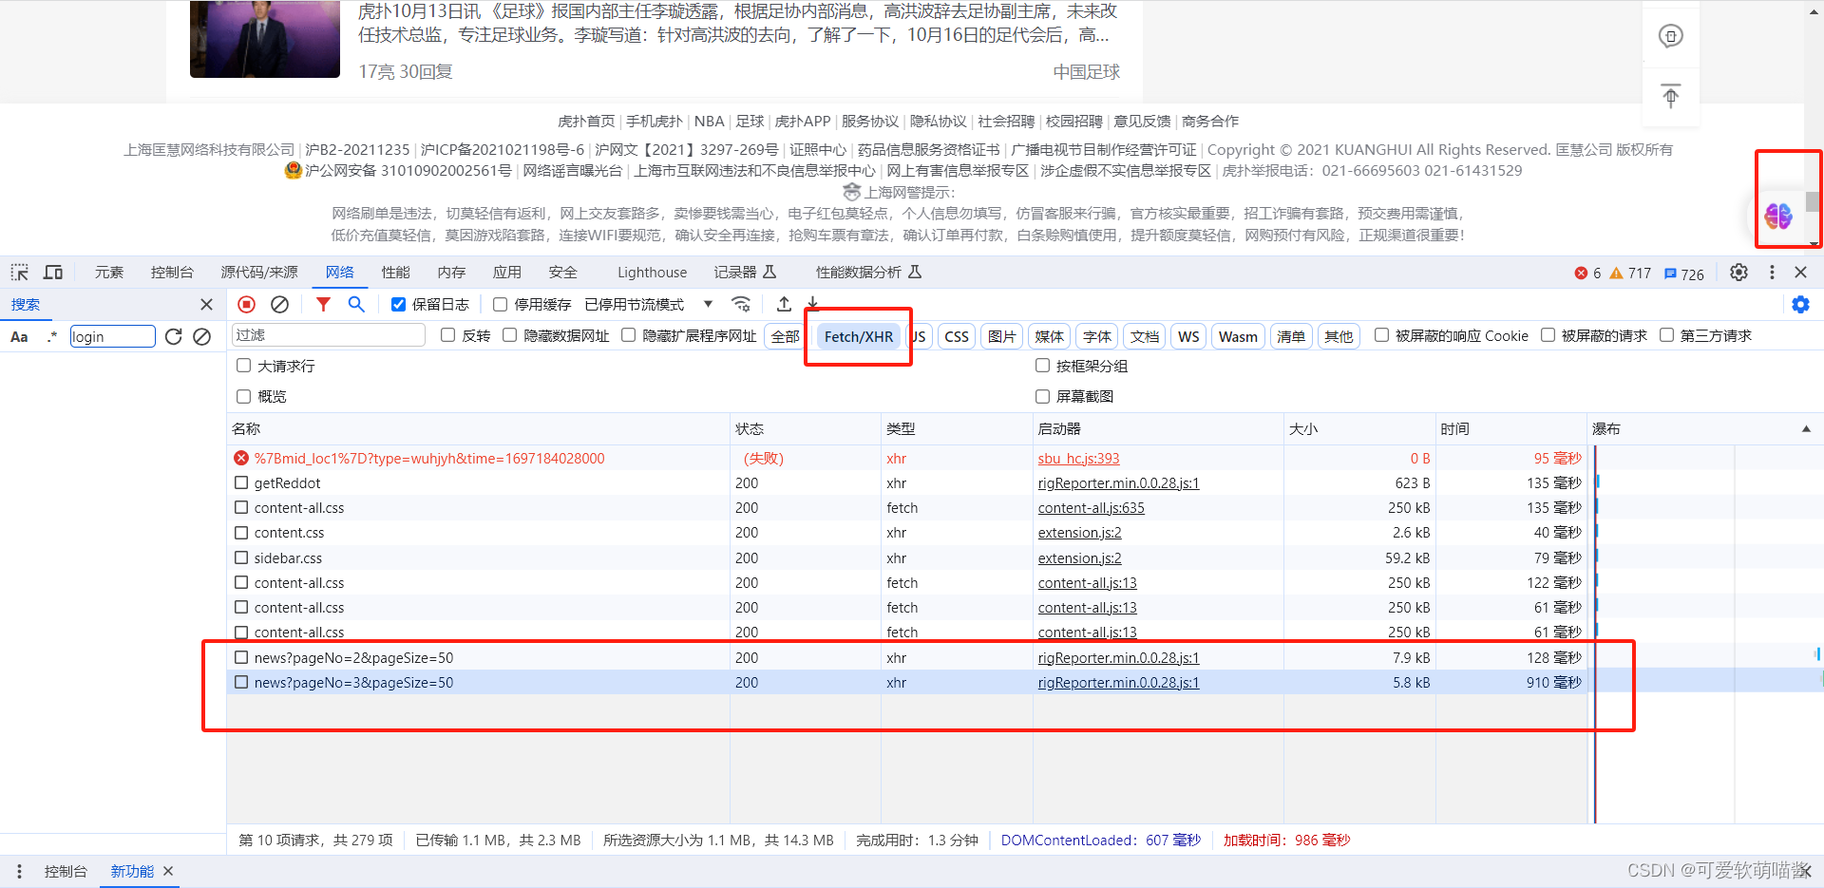Switch to 控制台 tab in top bar
Image resolution: width=1824 pixels, height=888 pixels.
pyautogui.click(x=172, y=273)
